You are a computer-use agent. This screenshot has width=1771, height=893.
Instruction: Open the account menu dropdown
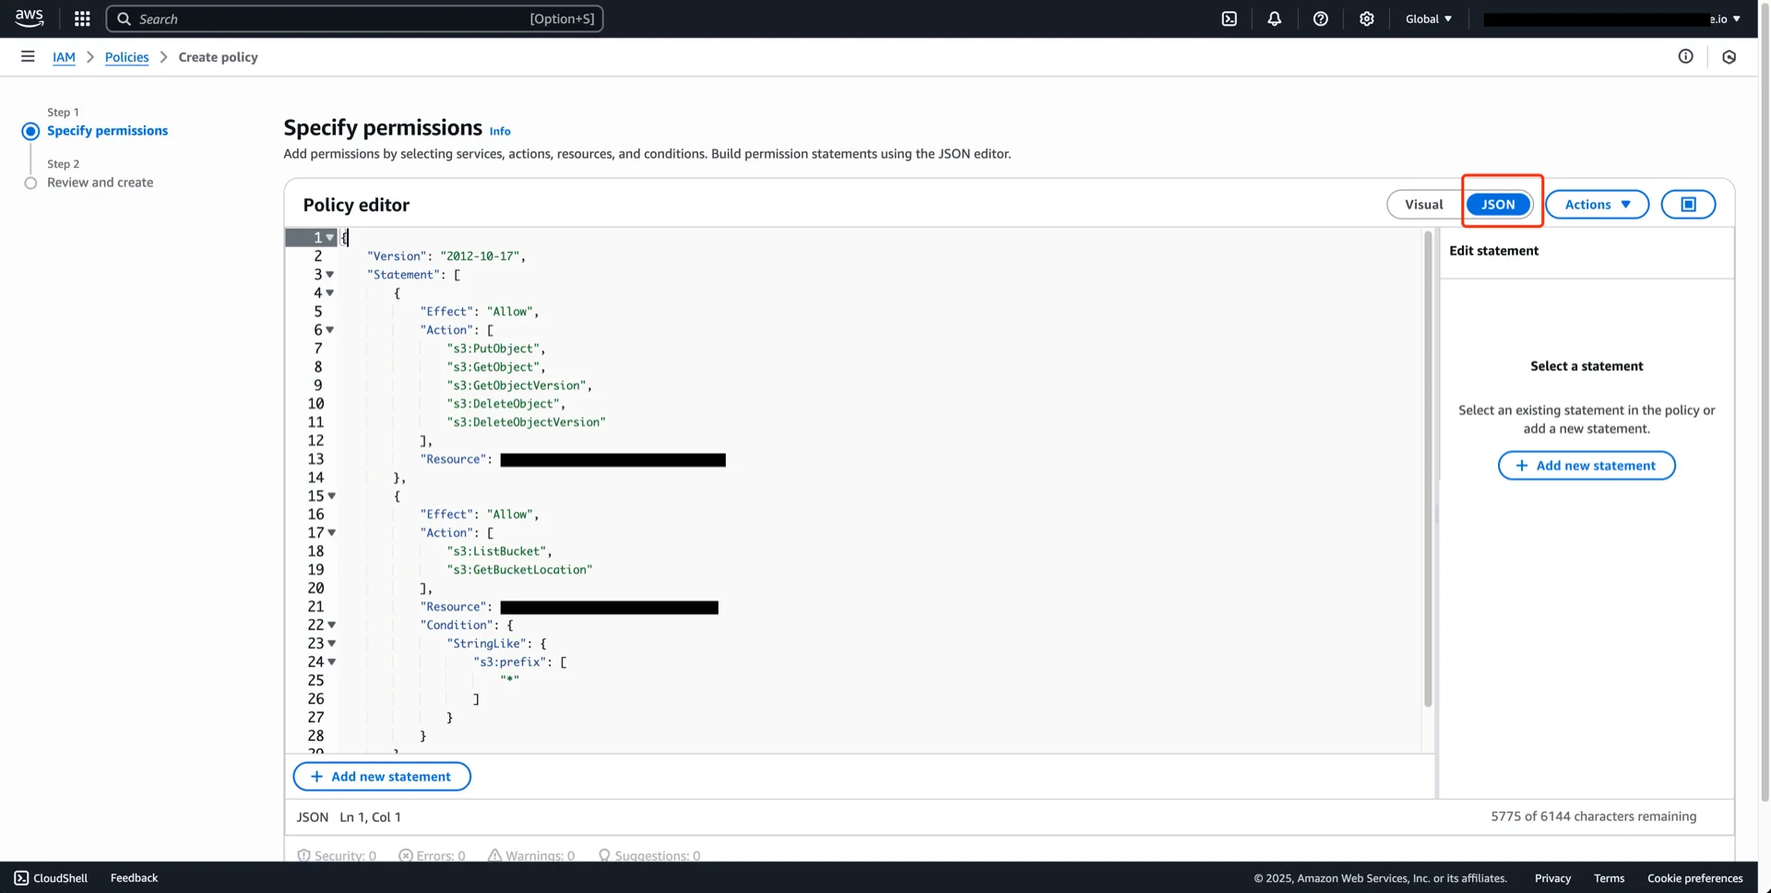click(1612, 18)
